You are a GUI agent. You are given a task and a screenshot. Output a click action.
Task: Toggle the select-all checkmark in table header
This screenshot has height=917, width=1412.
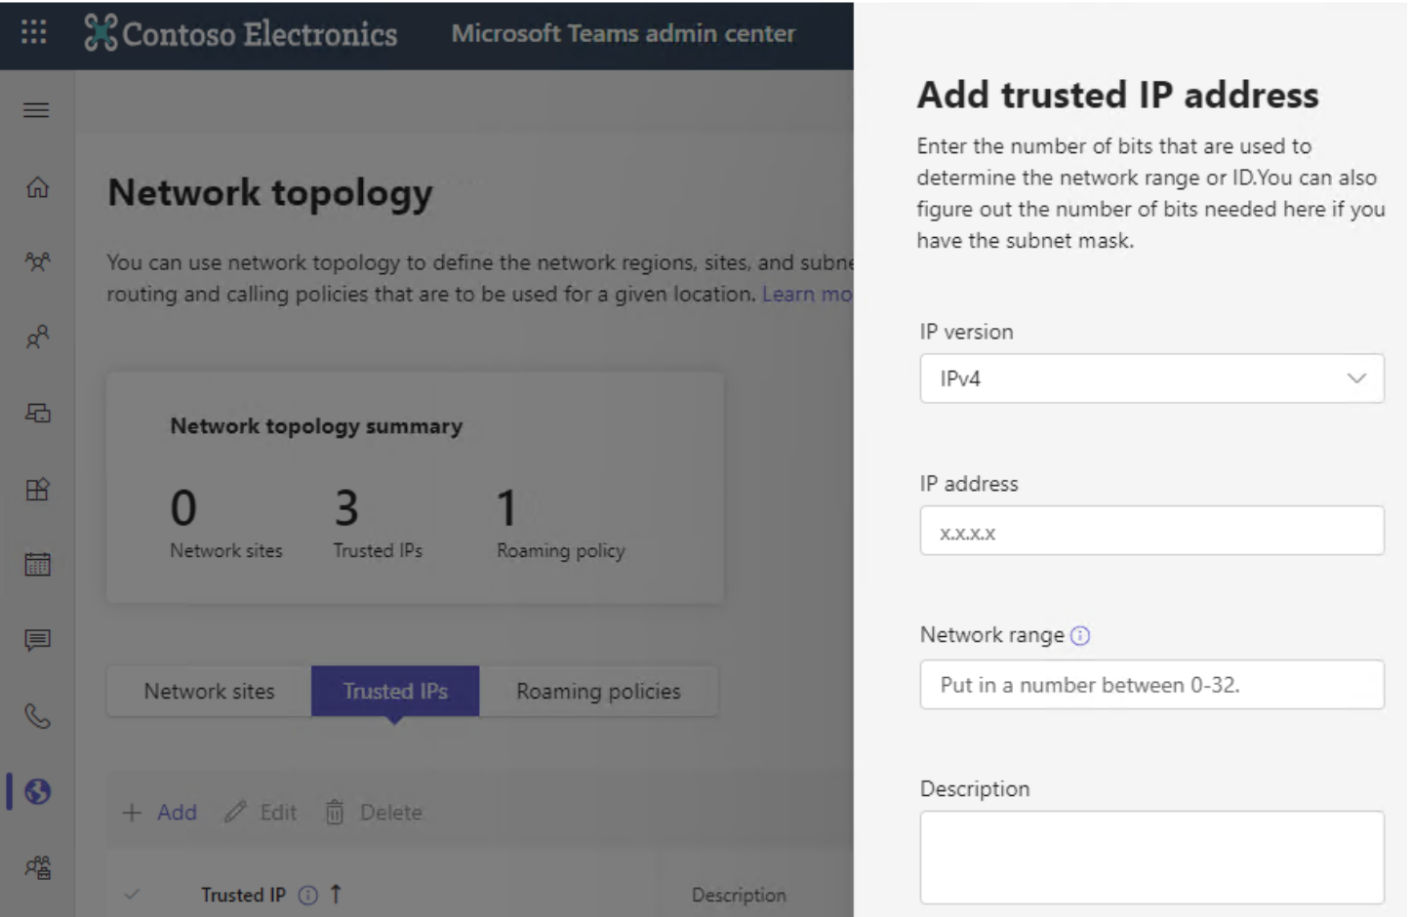tap(133, 894)
